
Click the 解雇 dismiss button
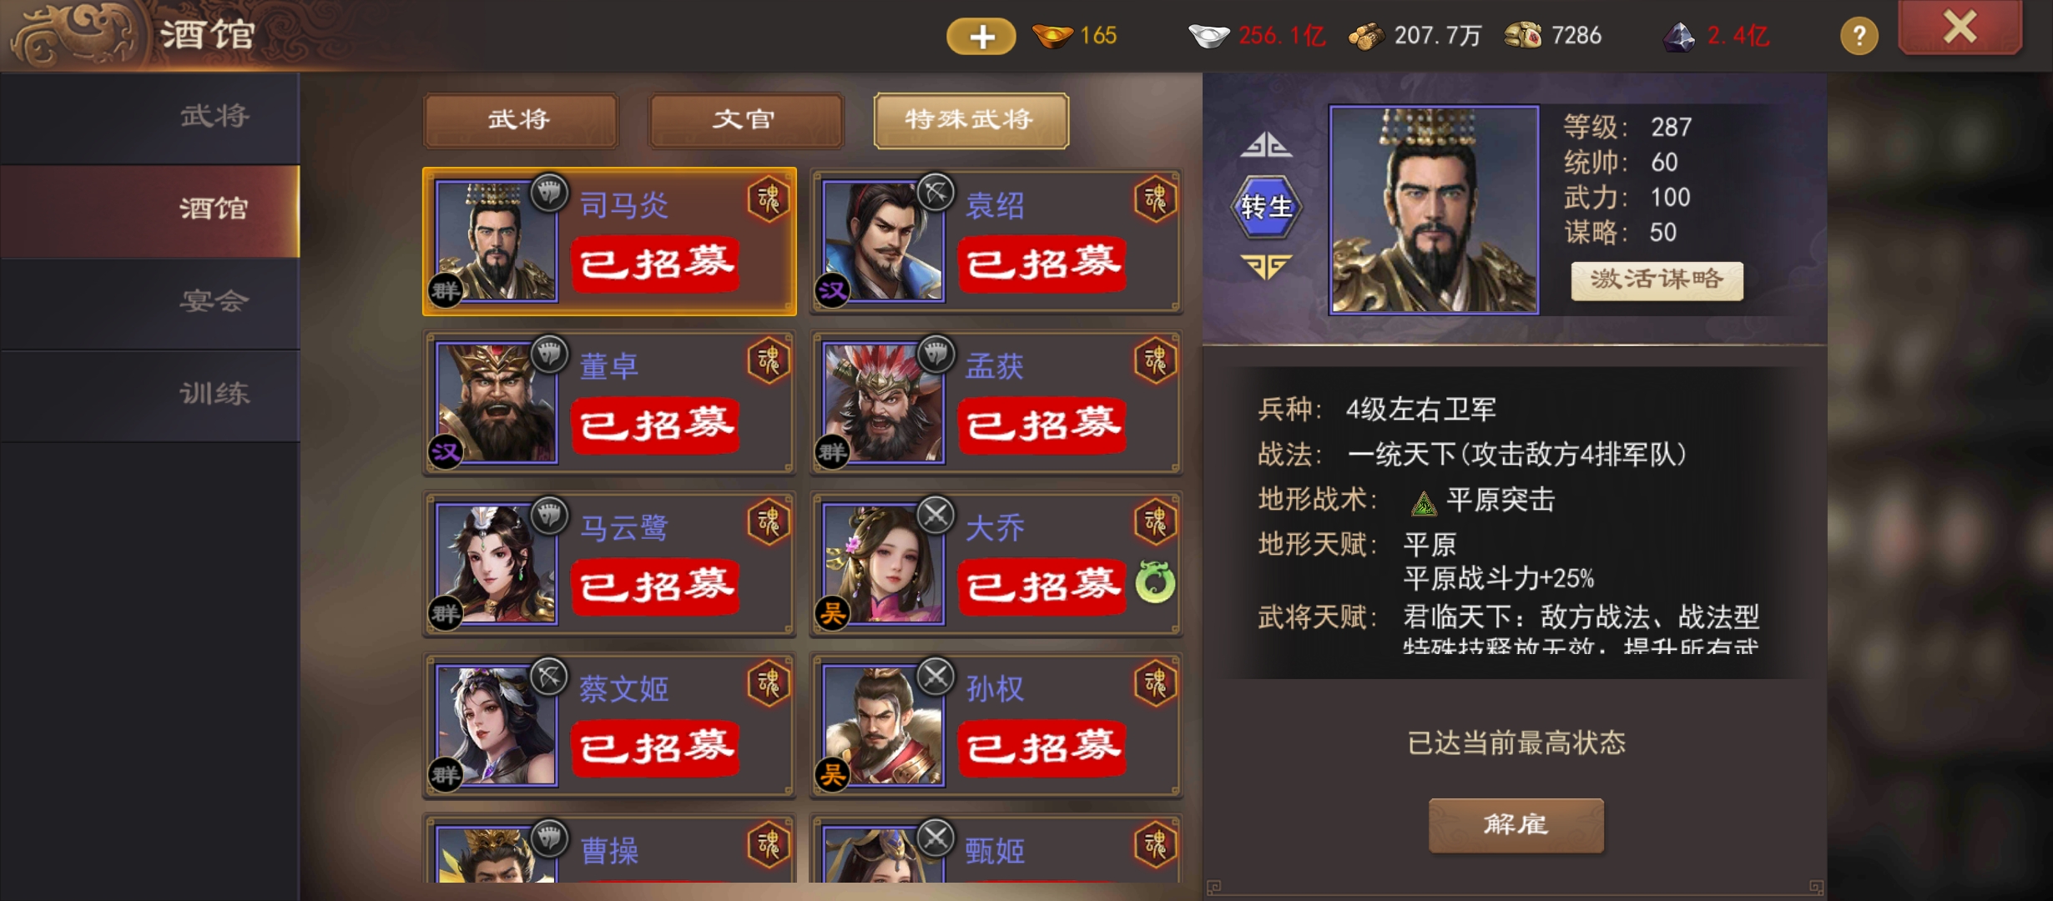click(1516, 825)
